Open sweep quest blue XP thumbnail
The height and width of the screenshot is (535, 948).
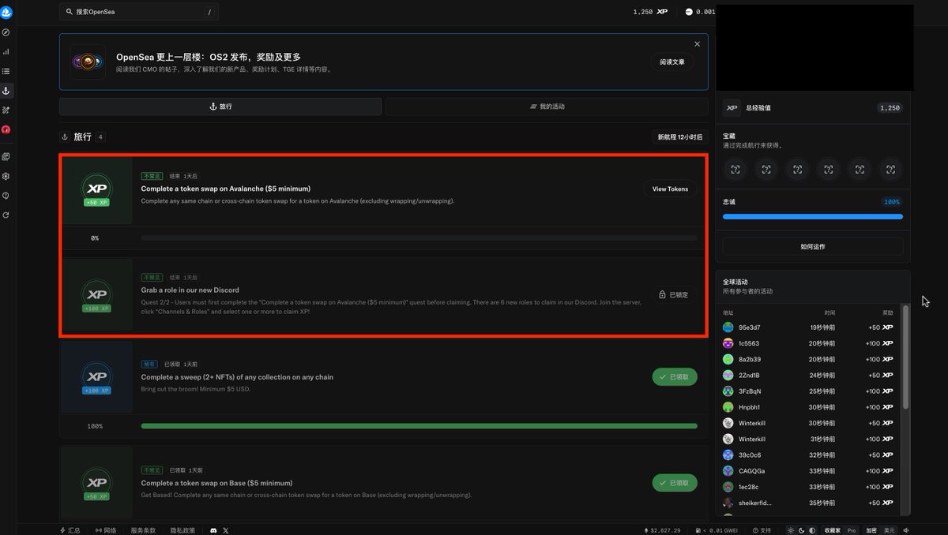[96, 379]
